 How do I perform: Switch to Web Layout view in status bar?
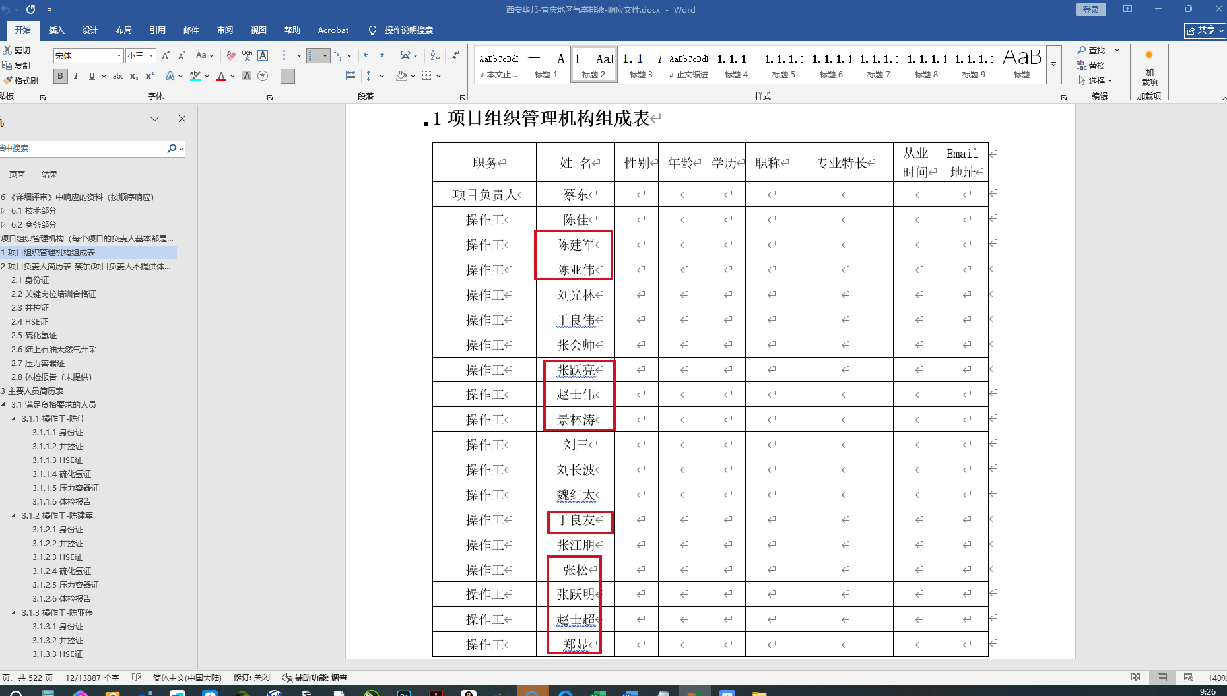click(1189, 678)
